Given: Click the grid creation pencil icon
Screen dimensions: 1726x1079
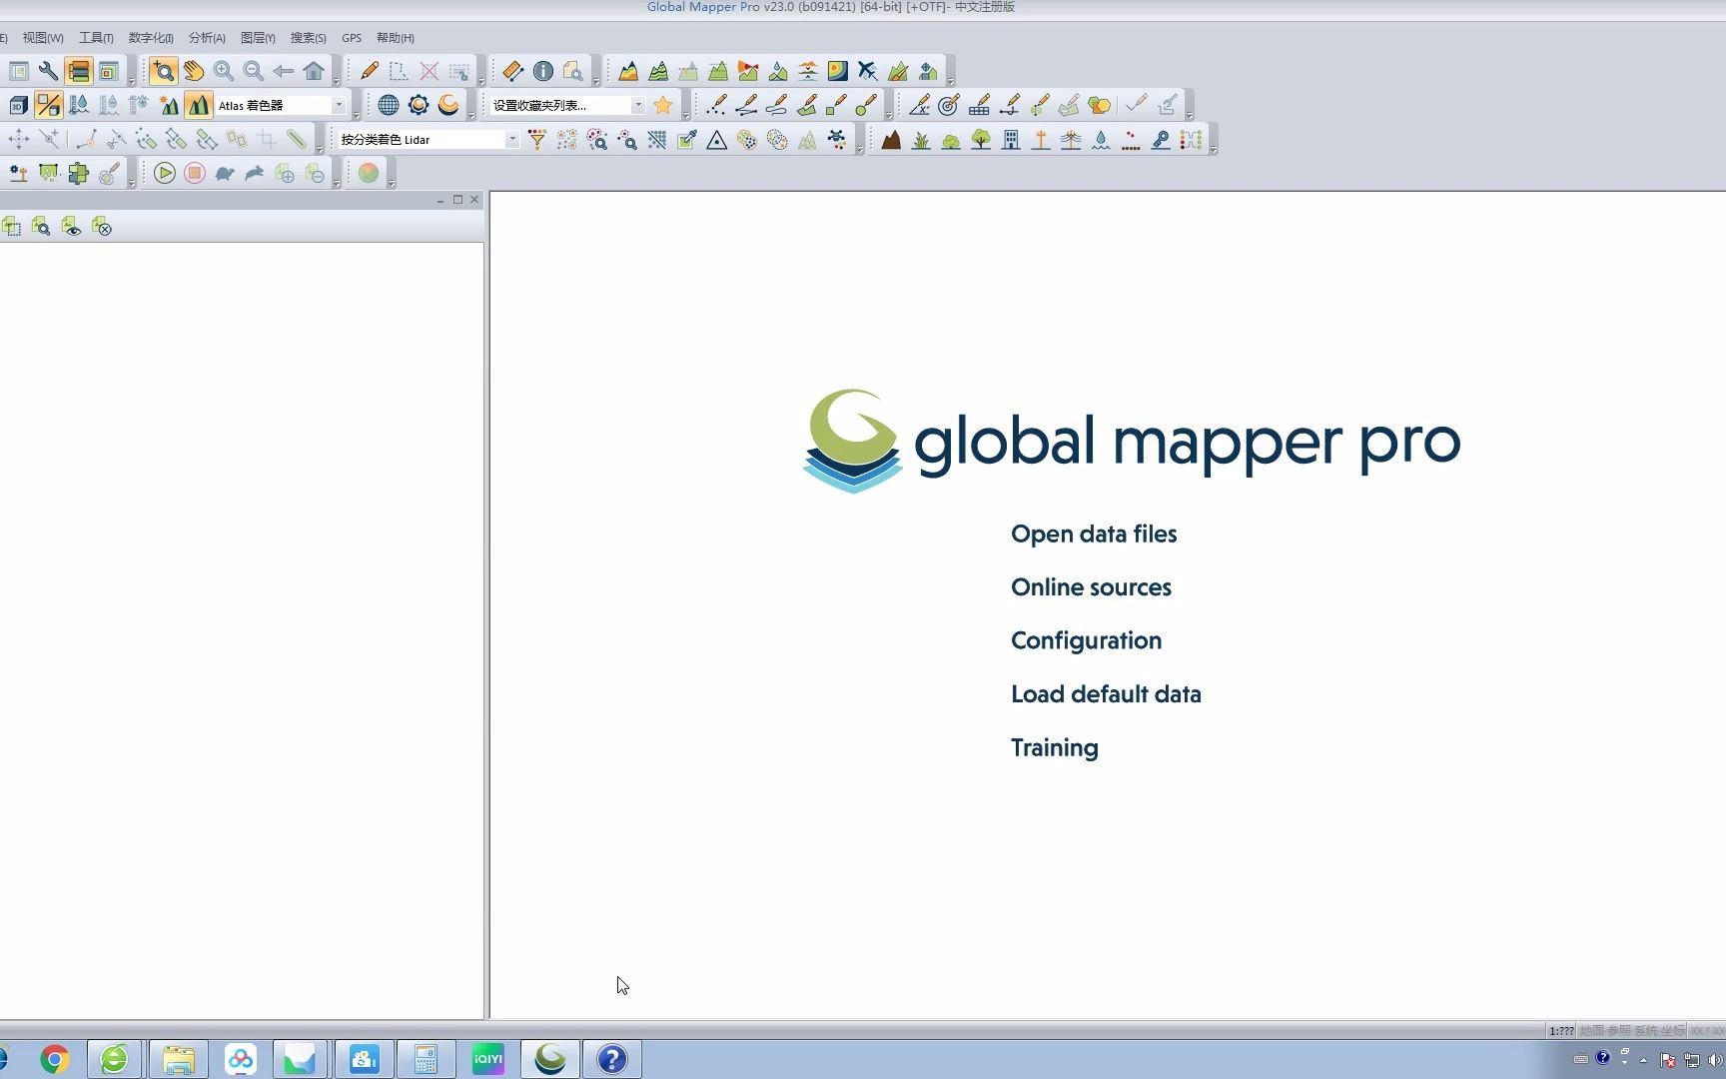Looking at the screenshot, I should [x=979, y=105].
